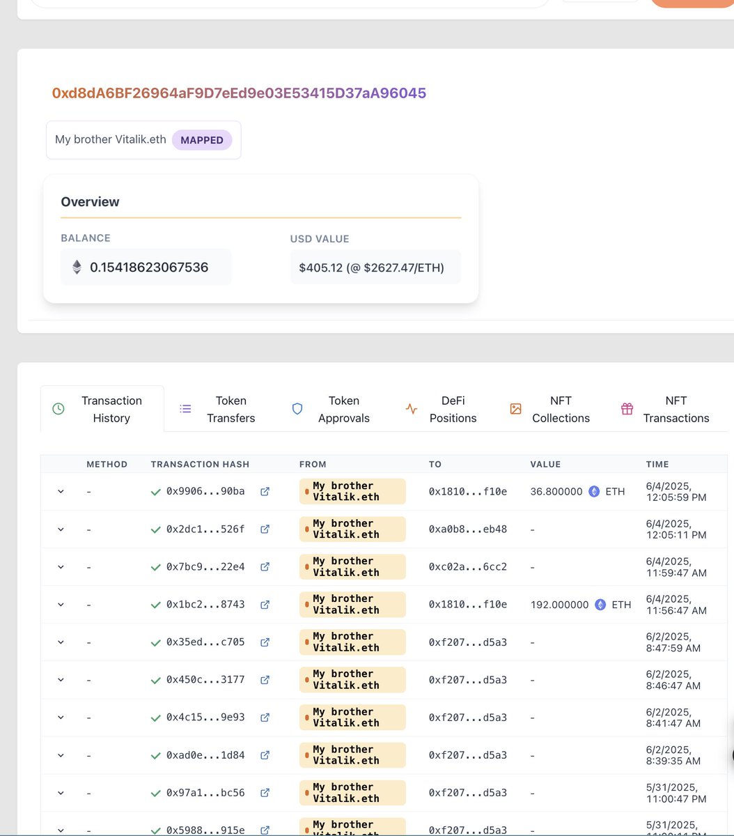Click the My brother Vitalik.eth name label
This screenshot has height=836, width=734.
point(111,139)
